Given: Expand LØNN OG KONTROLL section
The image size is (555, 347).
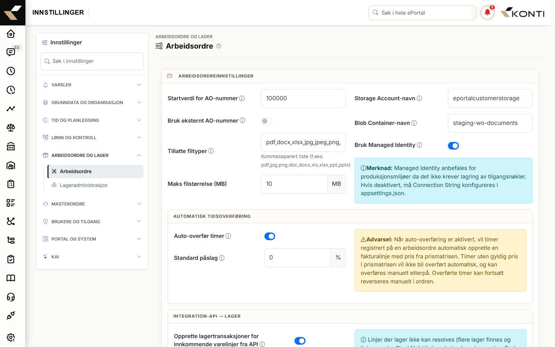Looking at the screenshot, I should (x=92, y=138).
